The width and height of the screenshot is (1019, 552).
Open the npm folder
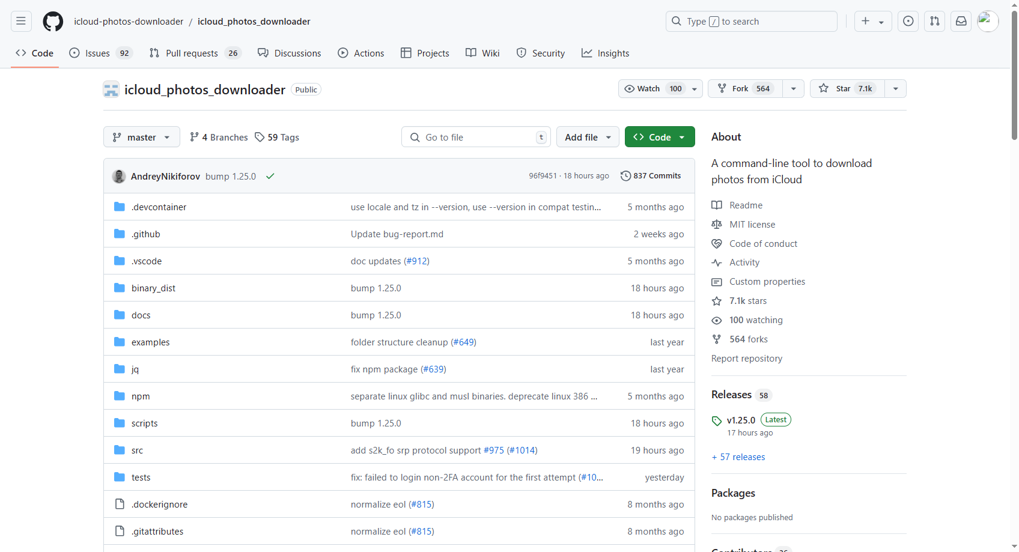coord(141,396)
